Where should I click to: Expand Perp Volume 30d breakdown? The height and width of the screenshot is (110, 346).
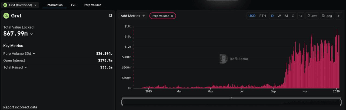coord(34,54)
